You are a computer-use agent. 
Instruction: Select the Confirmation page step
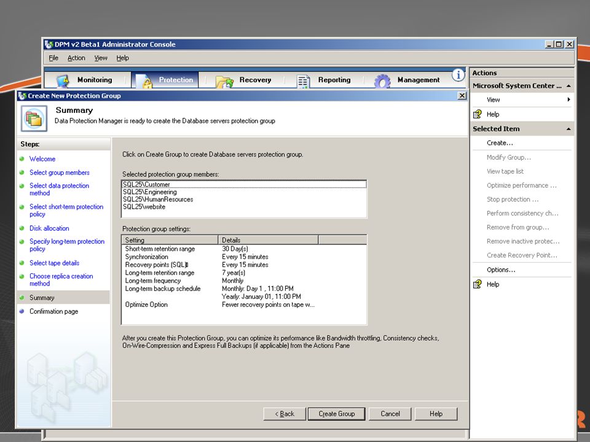pyautogui.click(x=54, y=311)
